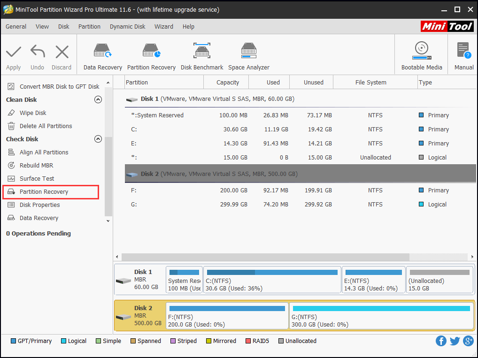Click the GPT/Primary legend color swatch
Screen dimensions: 478x358
13,341
